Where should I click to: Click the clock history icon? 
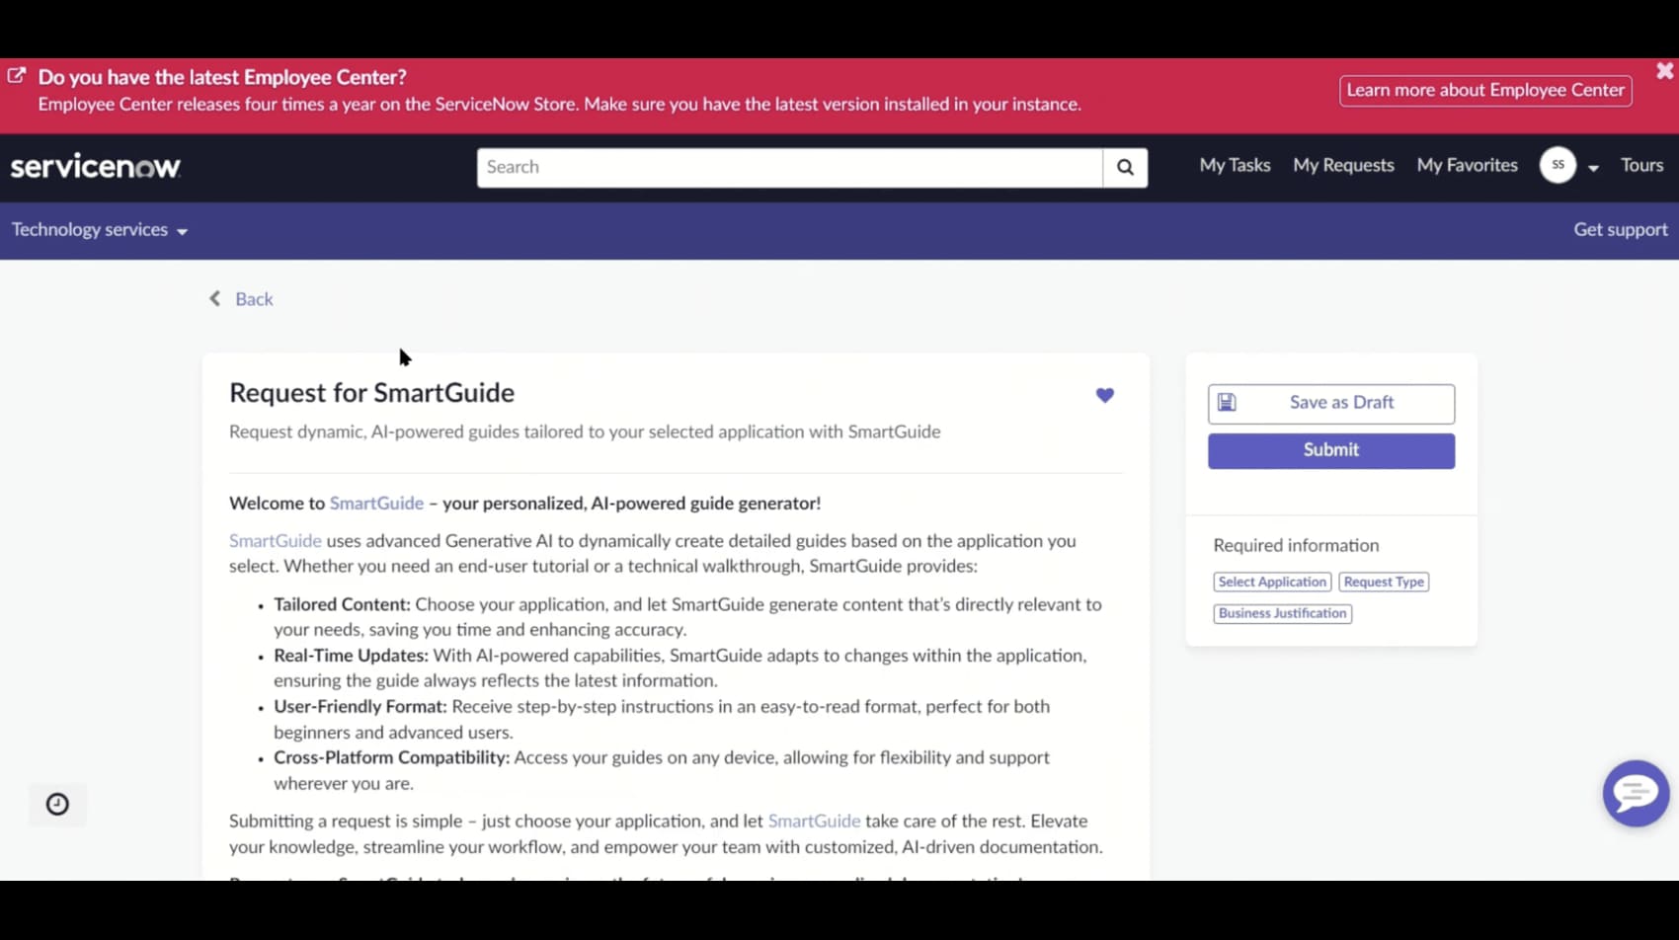tap(57, 804)
